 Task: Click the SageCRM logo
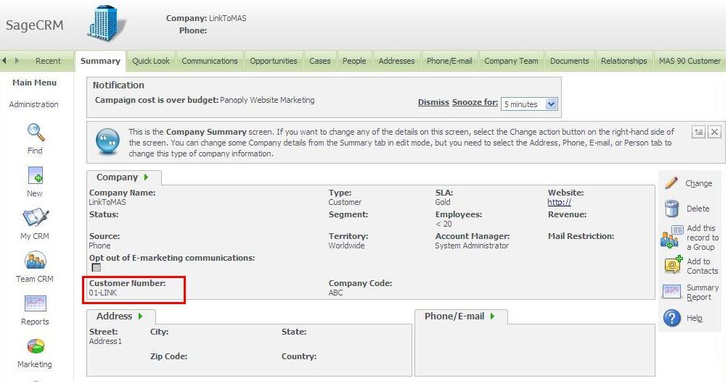click(34, 25)
